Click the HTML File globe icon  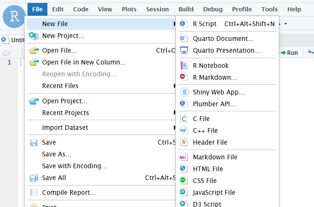tap(183, 169)
